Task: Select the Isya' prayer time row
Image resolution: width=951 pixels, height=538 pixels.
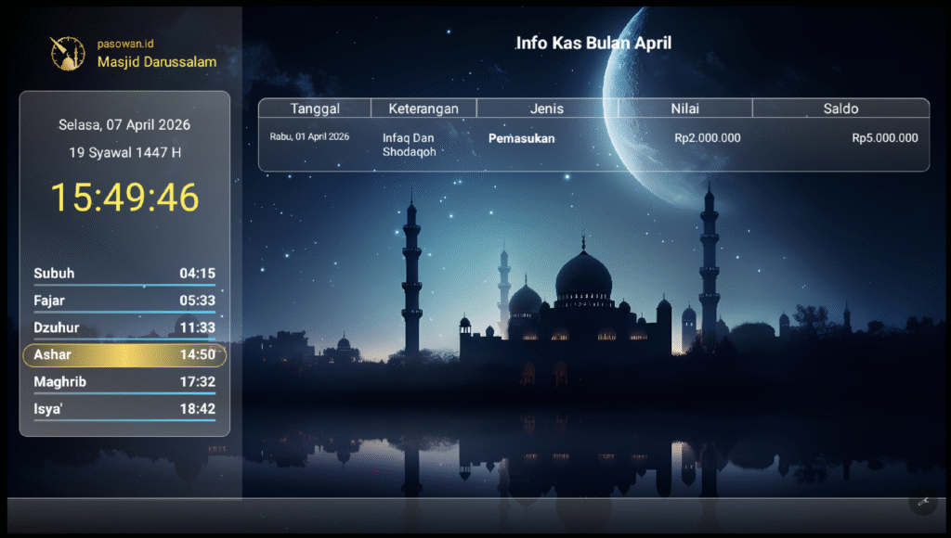Action: [124, 408]
